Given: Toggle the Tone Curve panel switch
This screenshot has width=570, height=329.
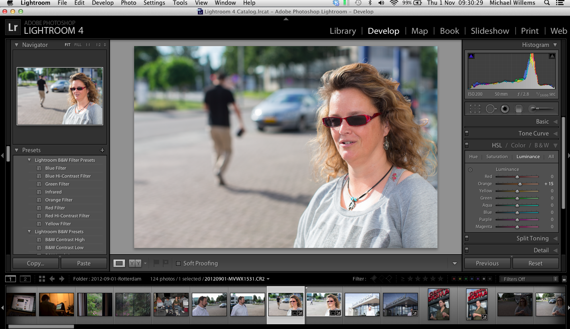Looking at the screenshot, I should 467,134.
